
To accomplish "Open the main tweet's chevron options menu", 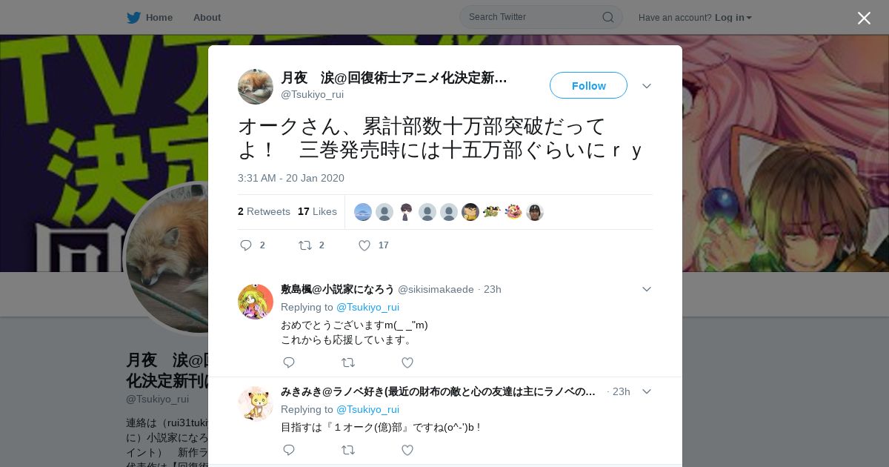I will pos(647,86).
